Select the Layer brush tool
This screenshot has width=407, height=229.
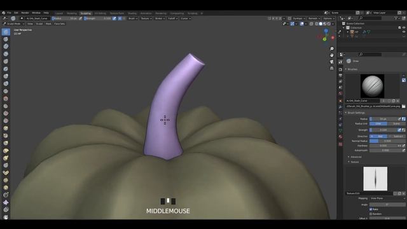point(6,69)
